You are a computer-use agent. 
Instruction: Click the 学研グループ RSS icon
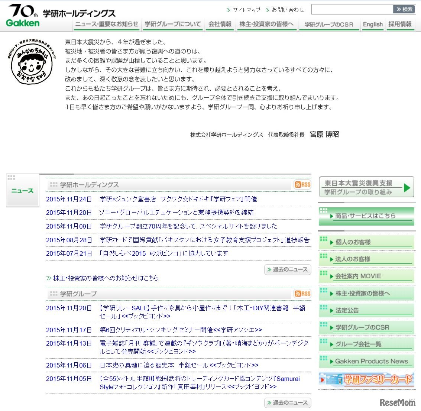(302, 294)
